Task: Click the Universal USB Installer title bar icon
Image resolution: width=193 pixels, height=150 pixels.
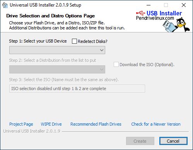Action: click(x=5, y=5)
